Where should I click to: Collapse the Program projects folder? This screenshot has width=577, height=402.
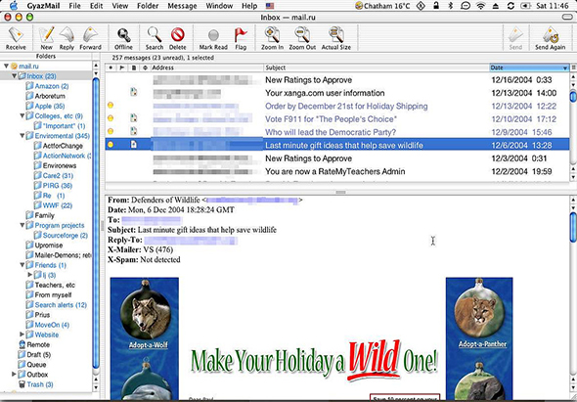[x=22, y=225]
